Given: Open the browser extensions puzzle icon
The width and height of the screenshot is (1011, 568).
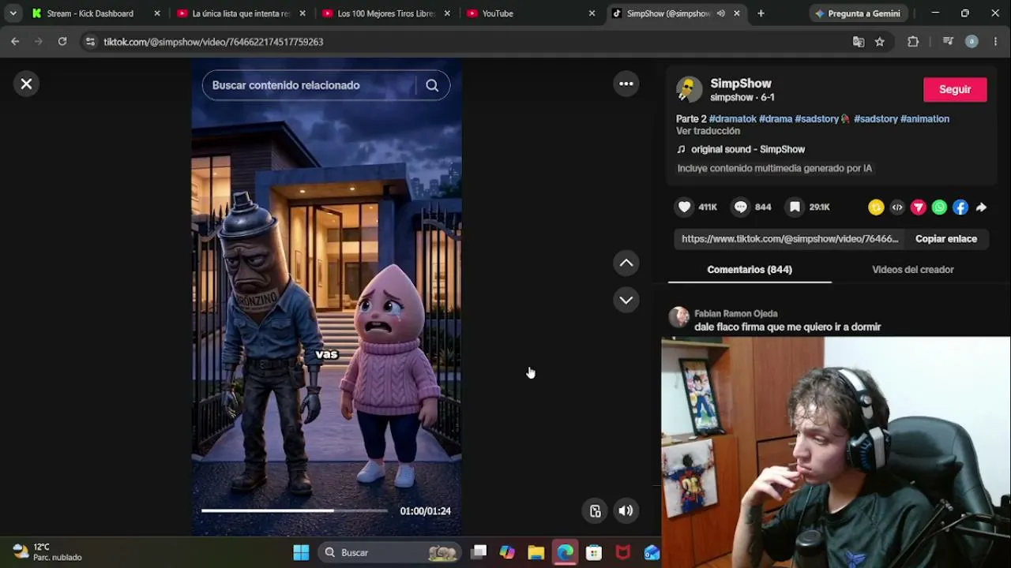Looking at the screenshot, I should tap(913, 42).
